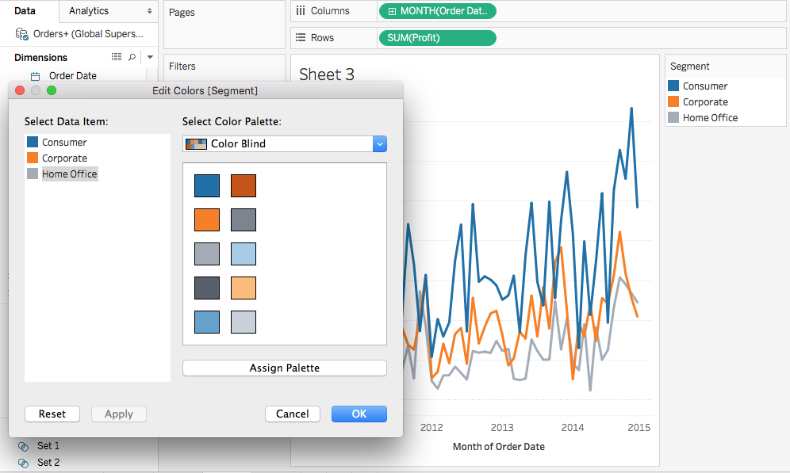Image resolution: width=790 pixels, height=473 pixels.
Task: Click the Assign Palette button
Action: point(284,368)
